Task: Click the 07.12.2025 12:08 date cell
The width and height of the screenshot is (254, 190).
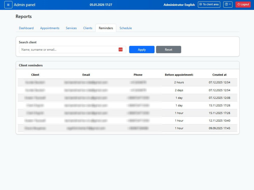Action: click(219, 98)
